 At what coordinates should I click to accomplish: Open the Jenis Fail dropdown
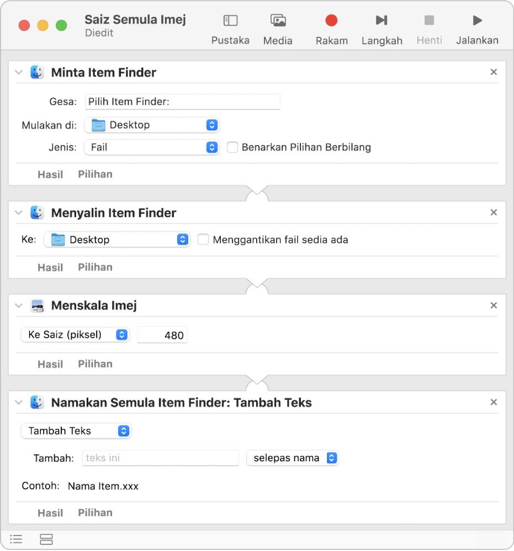[152, 147]
